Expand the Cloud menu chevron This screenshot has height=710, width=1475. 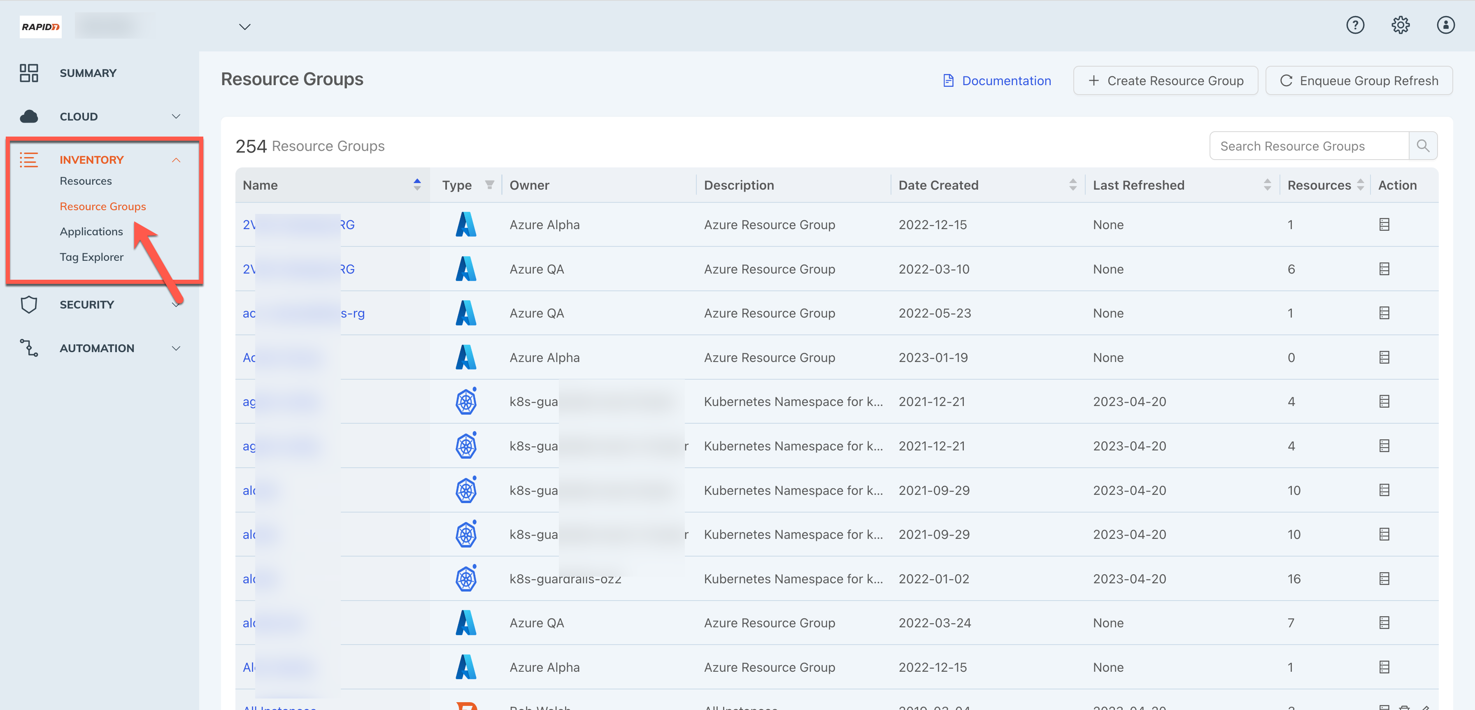coord(176,117)
